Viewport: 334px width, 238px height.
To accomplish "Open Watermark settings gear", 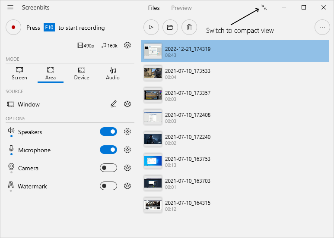I will 127,186.
